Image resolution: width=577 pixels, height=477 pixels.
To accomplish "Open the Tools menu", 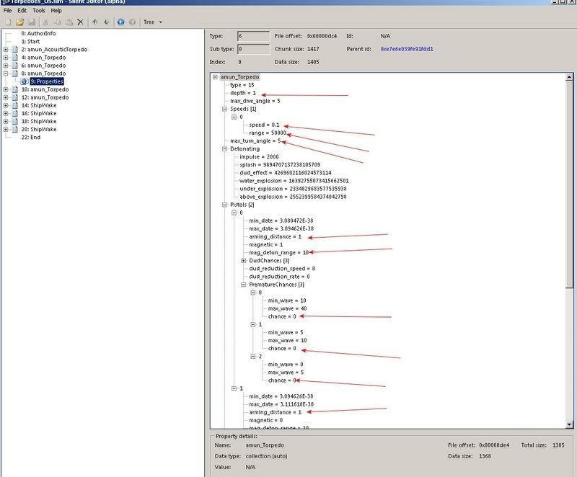I will tap(39, 11).
